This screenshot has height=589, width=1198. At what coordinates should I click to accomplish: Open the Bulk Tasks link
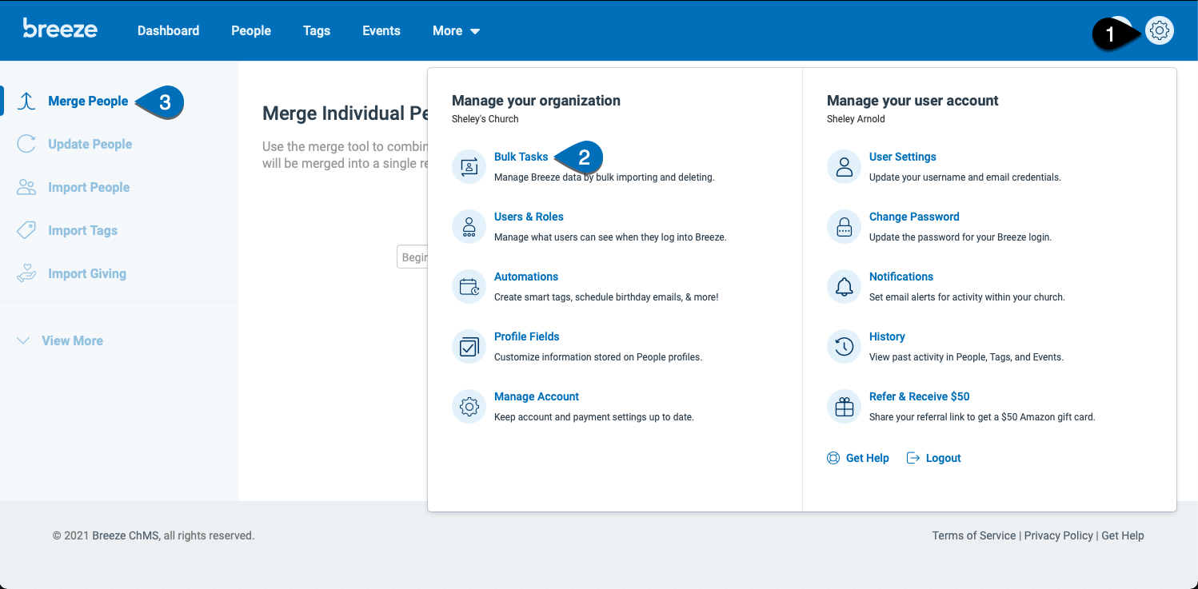(521, 157)
